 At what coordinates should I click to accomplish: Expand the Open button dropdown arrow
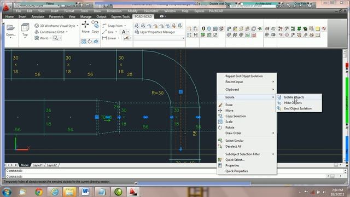point(10,38)
